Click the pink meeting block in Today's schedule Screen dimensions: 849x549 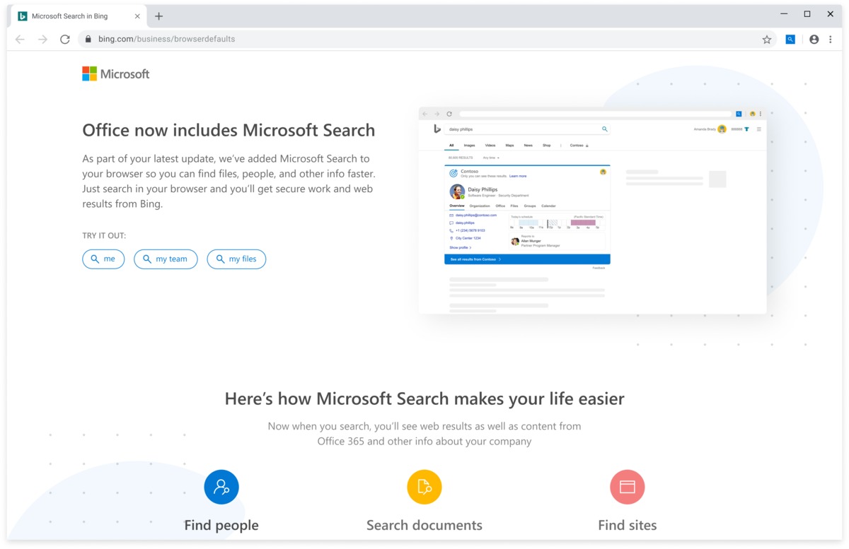583,223
